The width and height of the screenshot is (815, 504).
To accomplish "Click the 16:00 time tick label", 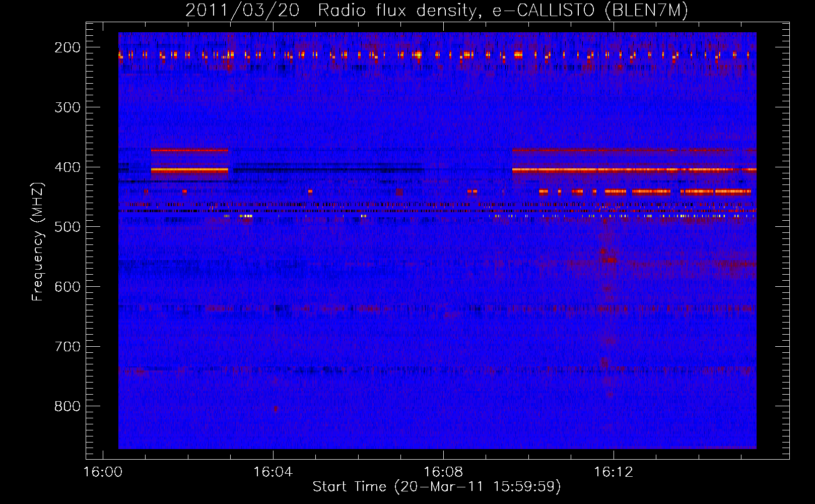I will click(103, 472).
